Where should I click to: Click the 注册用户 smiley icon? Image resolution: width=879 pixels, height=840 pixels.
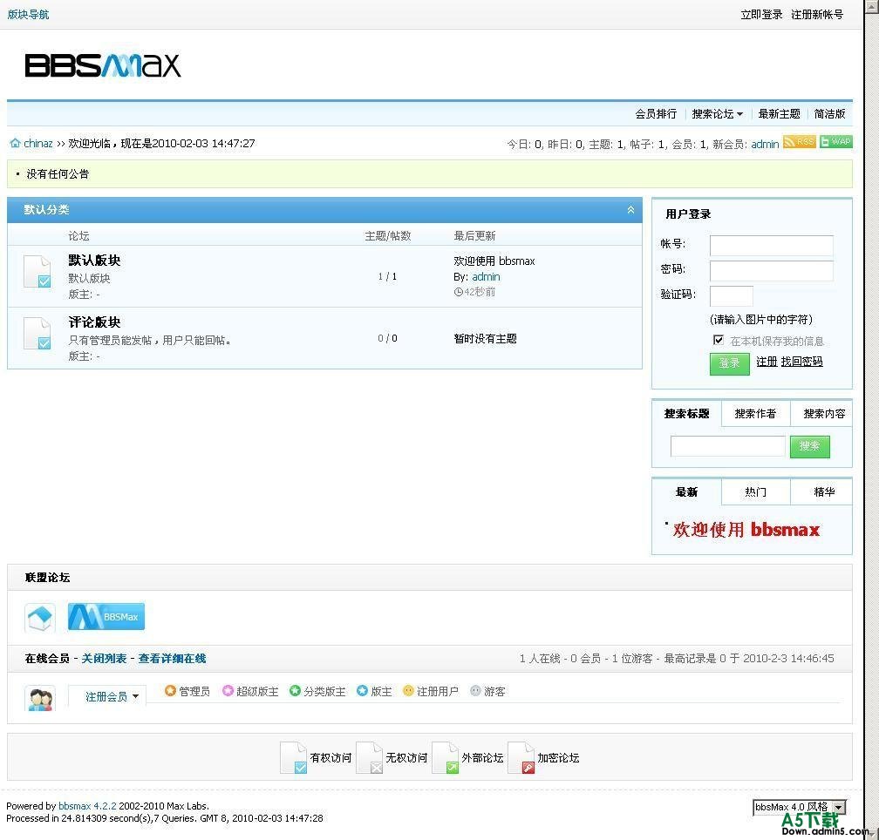408,691
